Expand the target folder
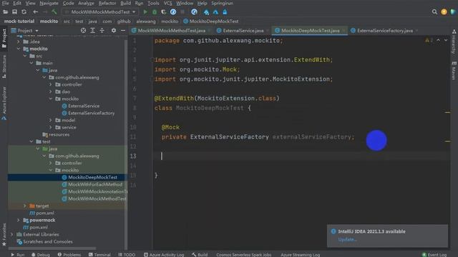Viewport: 458px width, 257px height. coord(25,206)
